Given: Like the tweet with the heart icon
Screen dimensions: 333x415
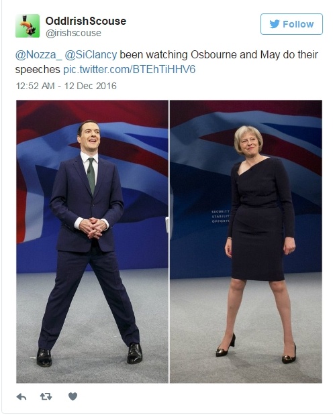Looking at the screenshot, I should 73,396.
